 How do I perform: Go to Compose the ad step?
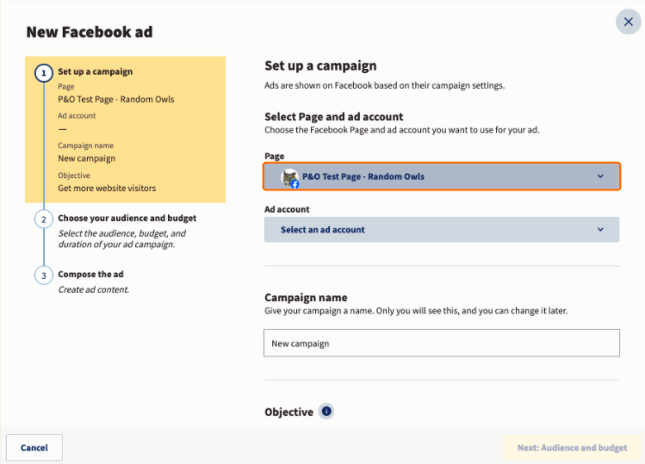[90, 274]
